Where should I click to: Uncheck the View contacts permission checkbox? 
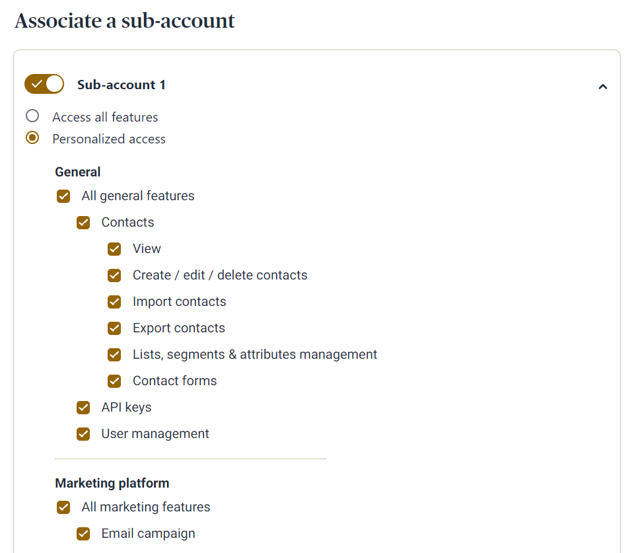114,249
